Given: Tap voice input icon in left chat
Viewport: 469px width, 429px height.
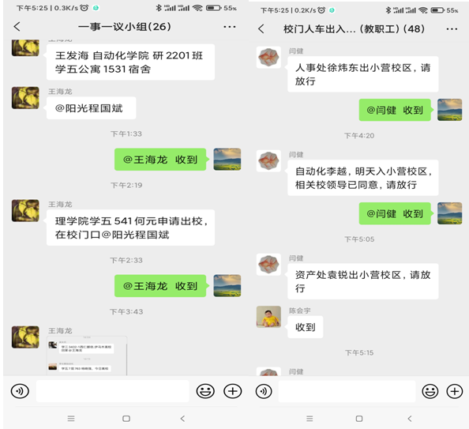Looking at the screenshot, I should tap(20, 391).
